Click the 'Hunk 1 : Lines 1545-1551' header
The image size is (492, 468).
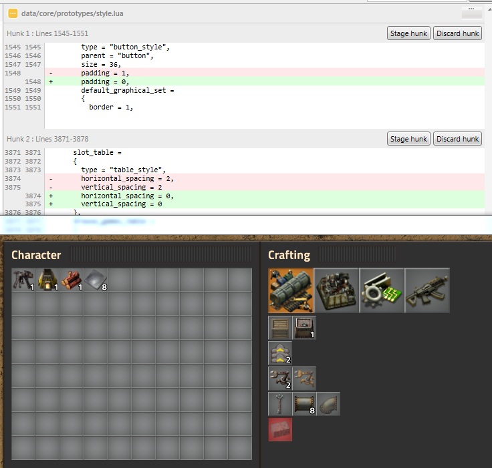pyautogui.click(x=47, y=33)
